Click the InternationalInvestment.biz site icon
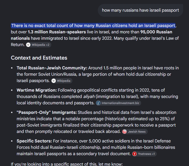189x166 pixels. pos(98,103)
